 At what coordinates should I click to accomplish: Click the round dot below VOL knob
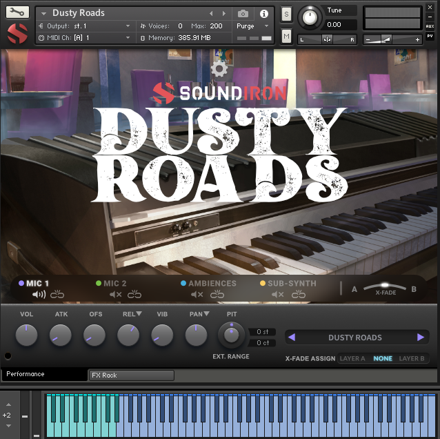click(8, 355)
